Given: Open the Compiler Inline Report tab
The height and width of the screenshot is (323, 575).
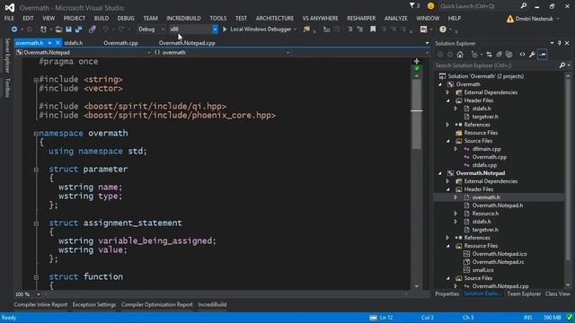Looking at the screenshot, I should click(40, 304).
